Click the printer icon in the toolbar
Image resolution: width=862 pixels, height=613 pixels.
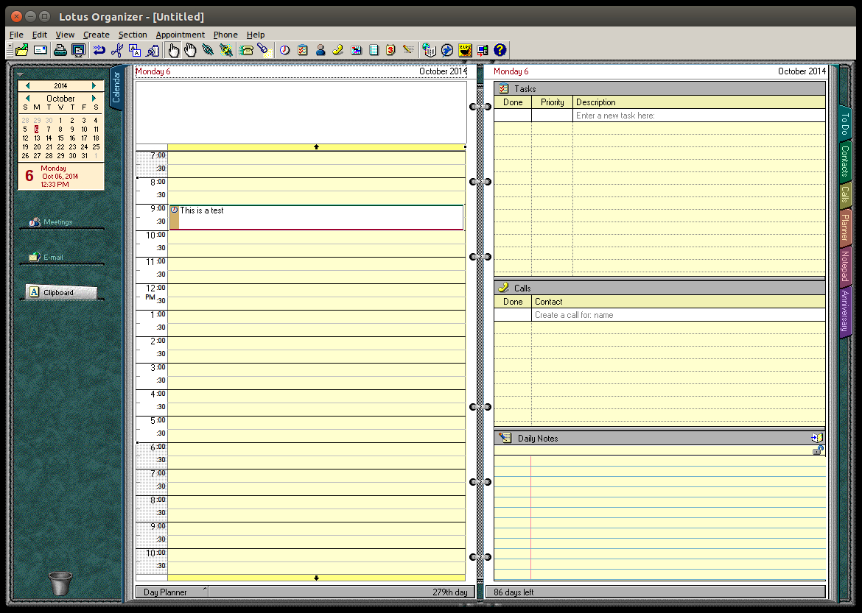[60, 50]
